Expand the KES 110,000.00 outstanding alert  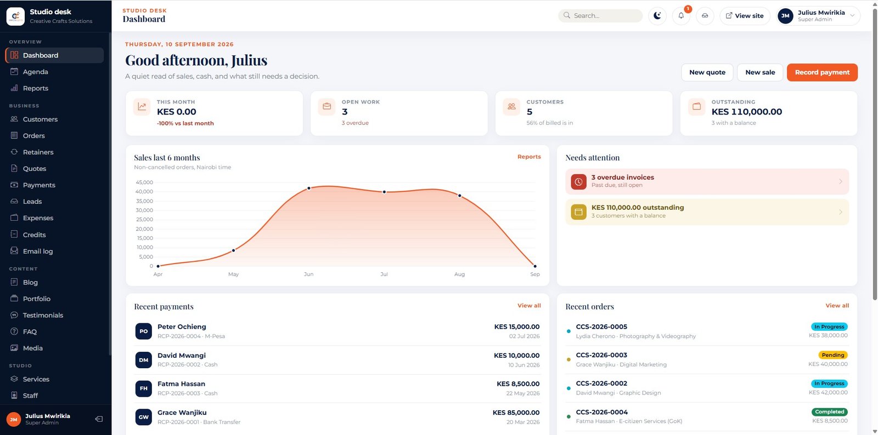707,212
